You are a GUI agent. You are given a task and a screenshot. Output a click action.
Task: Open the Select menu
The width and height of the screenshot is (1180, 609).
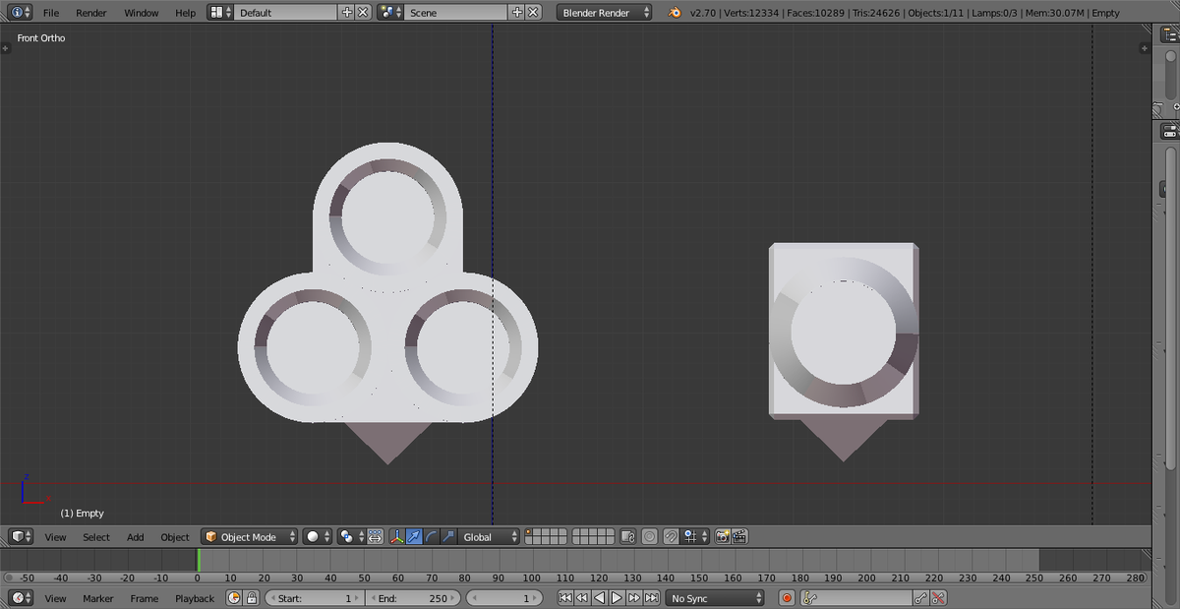click(x=96, y=537)
